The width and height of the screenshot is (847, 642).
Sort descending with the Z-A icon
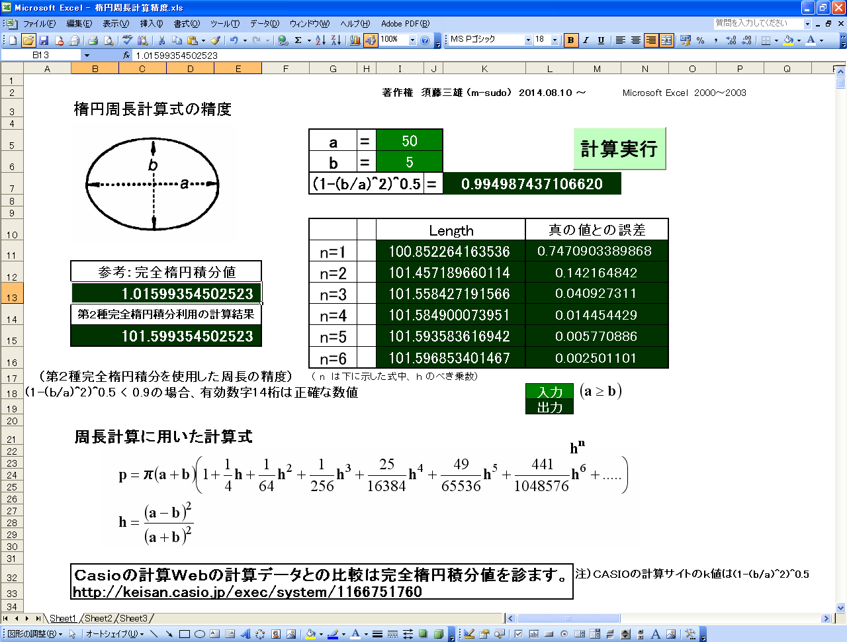tap(336, 40)
